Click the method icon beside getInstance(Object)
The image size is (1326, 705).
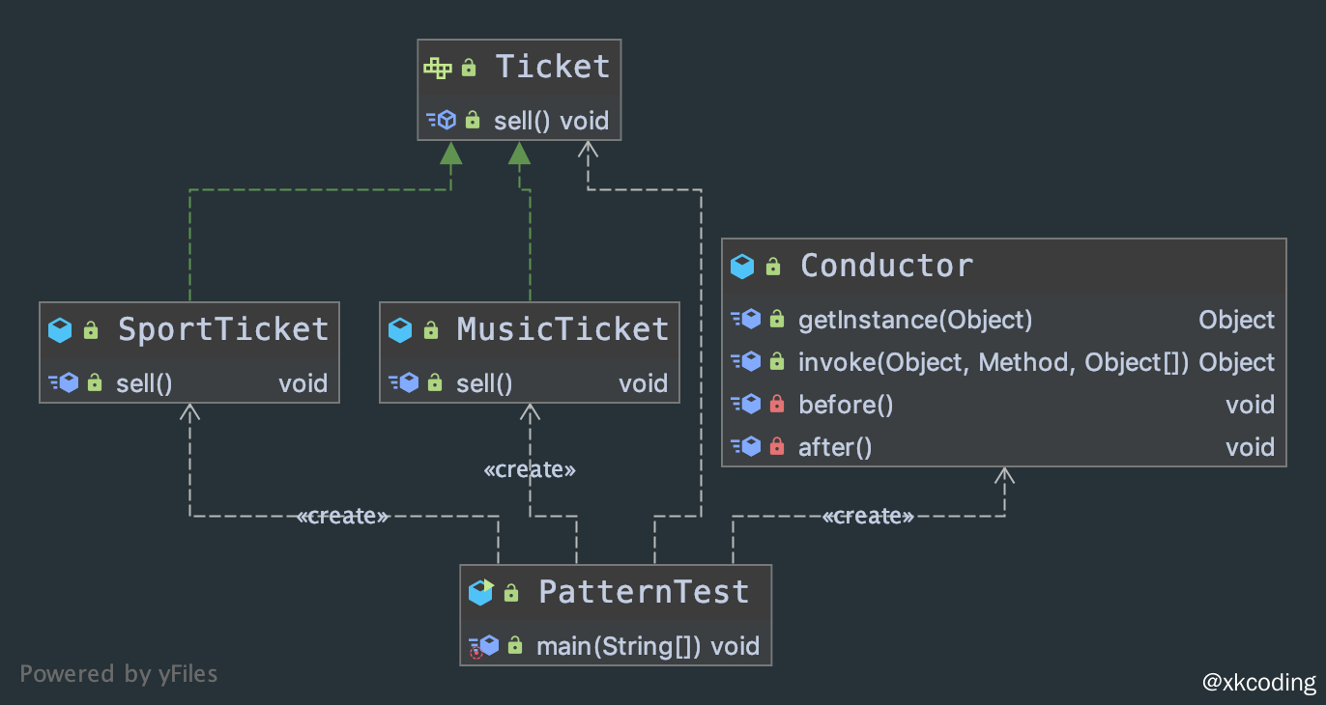745,320
